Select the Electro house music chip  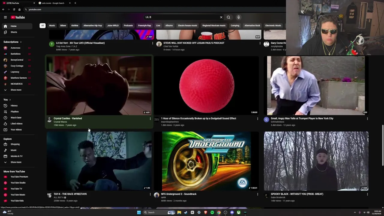click(x=187, y=25)
